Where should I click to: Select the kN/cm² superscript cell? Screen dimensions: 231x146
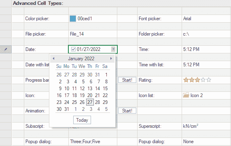[206, 126]
